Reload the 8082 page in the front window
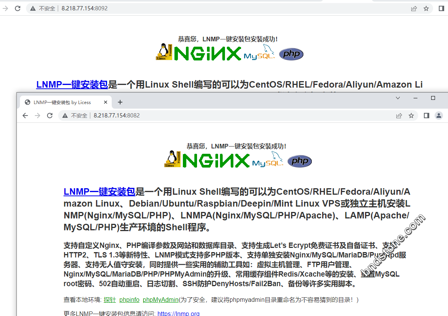Viewport: 448px width, 316px height. click(x=50, y=116)
